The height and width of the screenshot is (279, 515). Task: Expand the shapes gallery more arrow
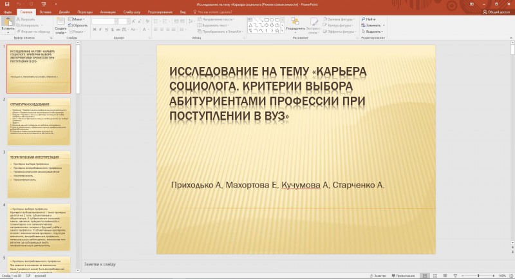pos(282,32)
